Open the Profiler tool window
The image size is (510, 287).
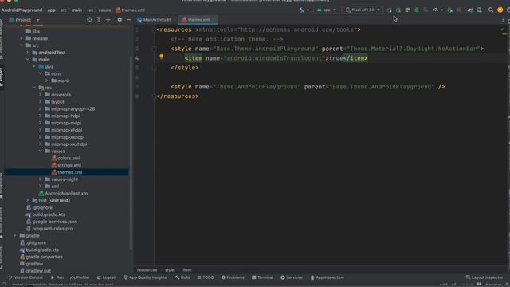coord(80,277)
